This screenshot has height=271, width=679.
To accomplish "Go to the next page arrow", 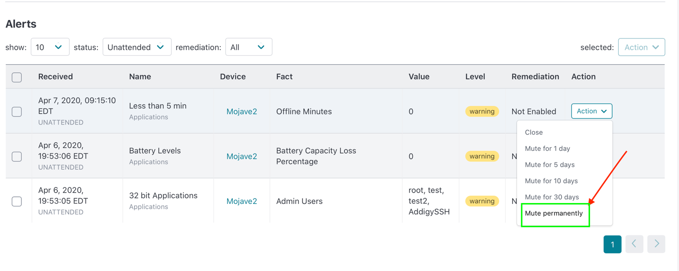I will pos(656,244).
